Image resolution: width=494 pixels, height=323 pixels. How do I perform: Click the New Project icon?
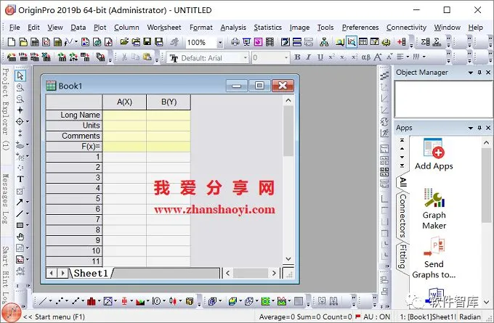pos(12,42)
